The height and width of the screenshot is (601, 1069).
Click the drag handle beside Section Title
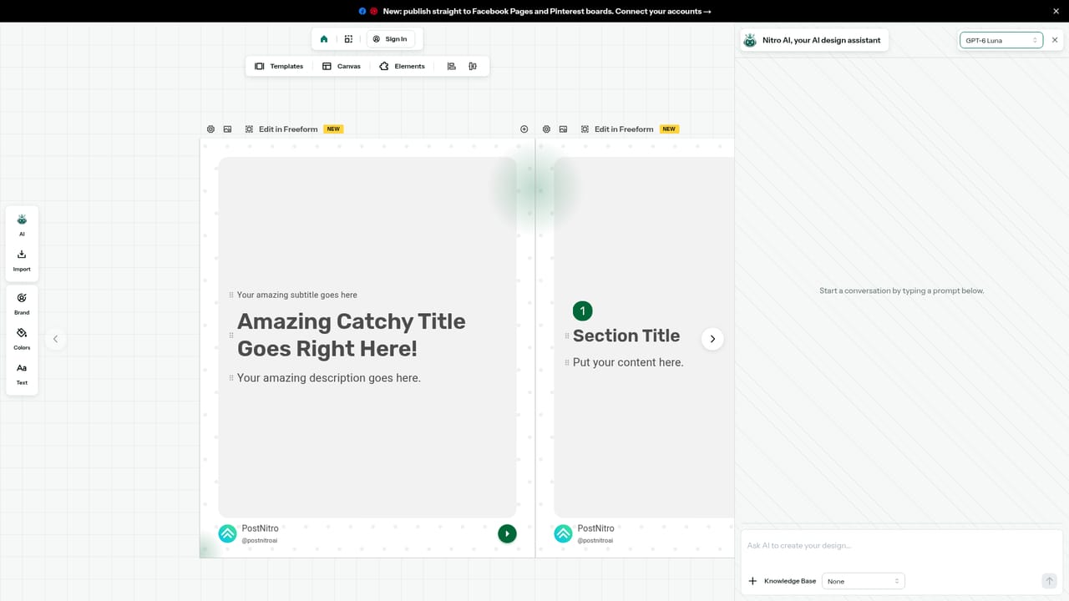point(567,336)
